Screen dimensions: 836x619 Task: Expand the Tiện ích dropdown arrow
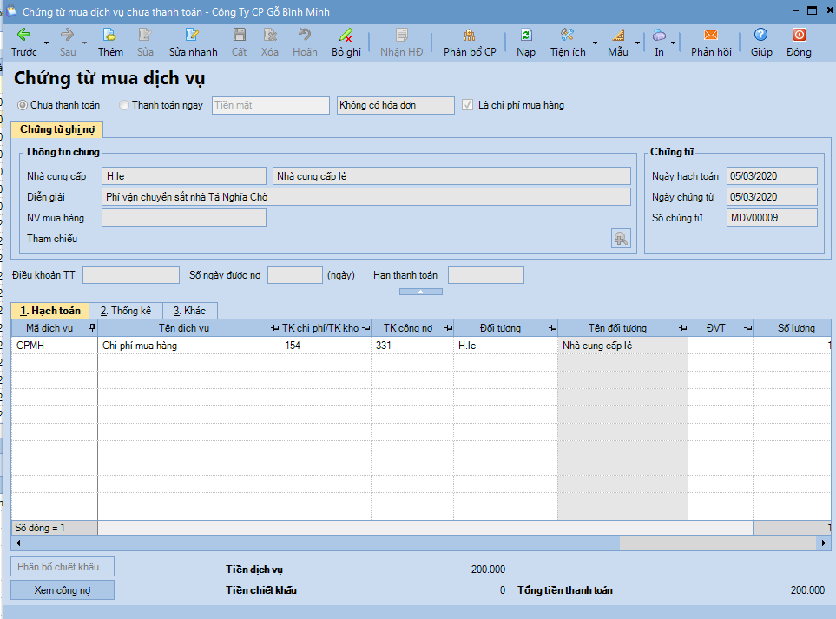coord(595,43)
